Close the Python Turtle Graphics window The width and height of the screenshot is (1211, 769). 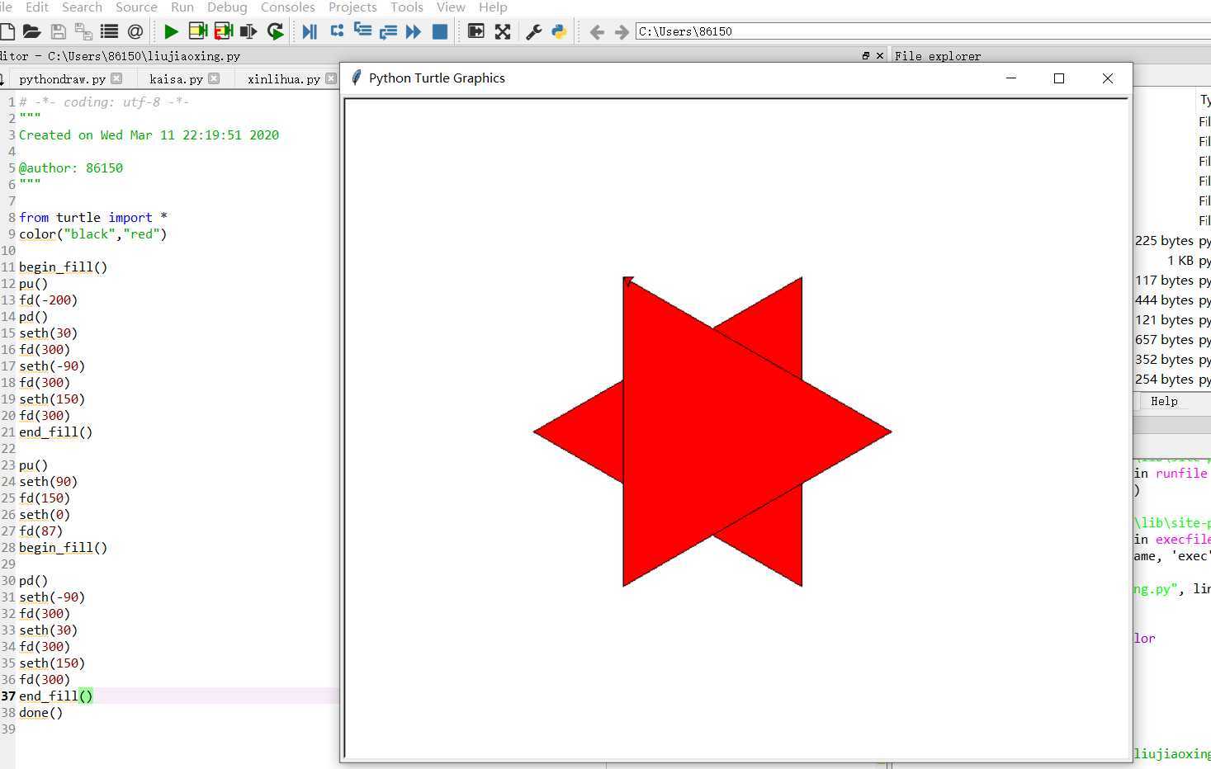(1108, 78)
